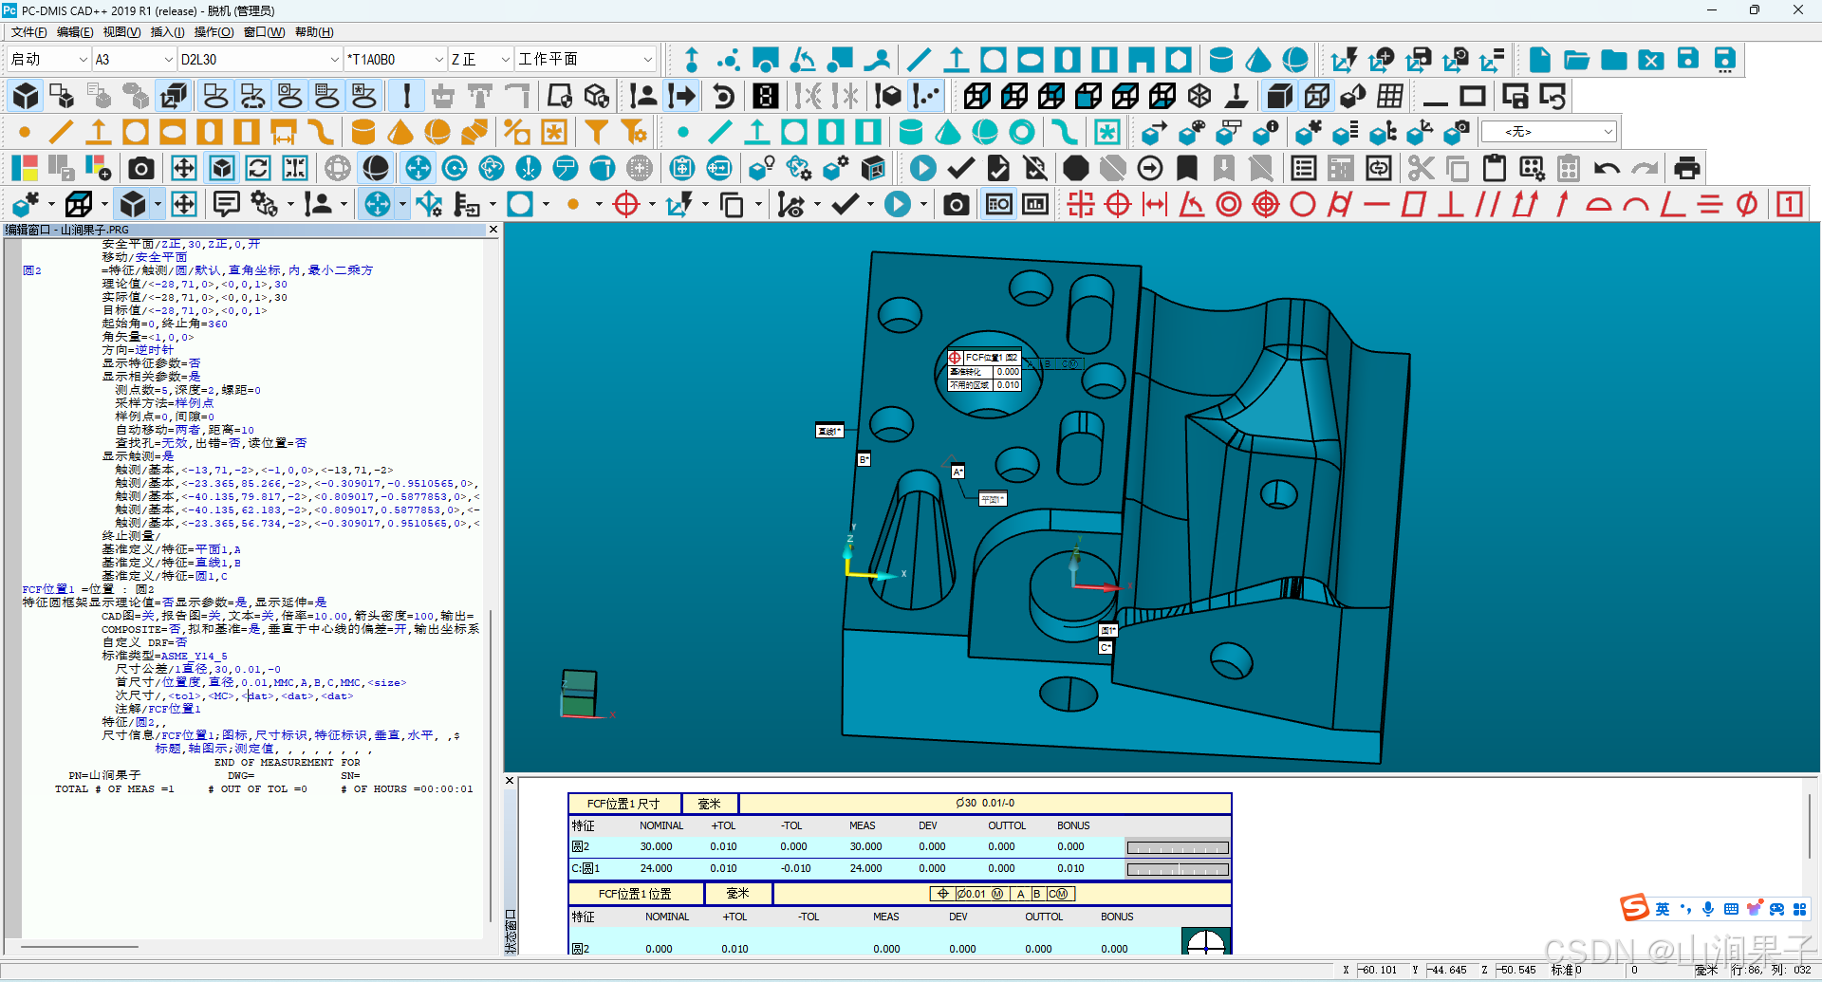
Task: Select the orange Auto Cylinder feature
Action: 363,132
